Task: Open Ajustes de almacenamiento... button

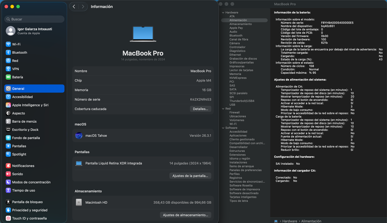Action: [186, 215]
